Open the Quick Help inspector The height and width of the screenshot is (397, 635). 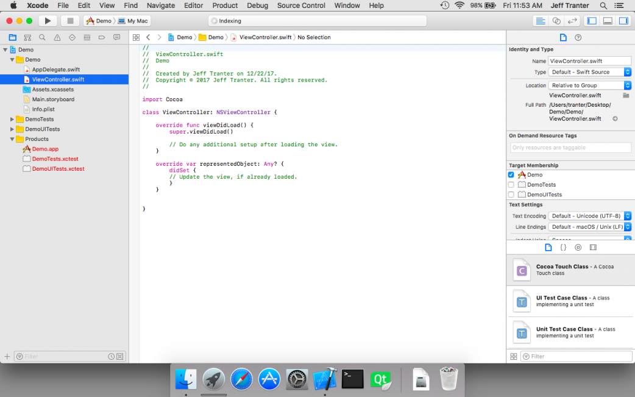tap(578, 37)
